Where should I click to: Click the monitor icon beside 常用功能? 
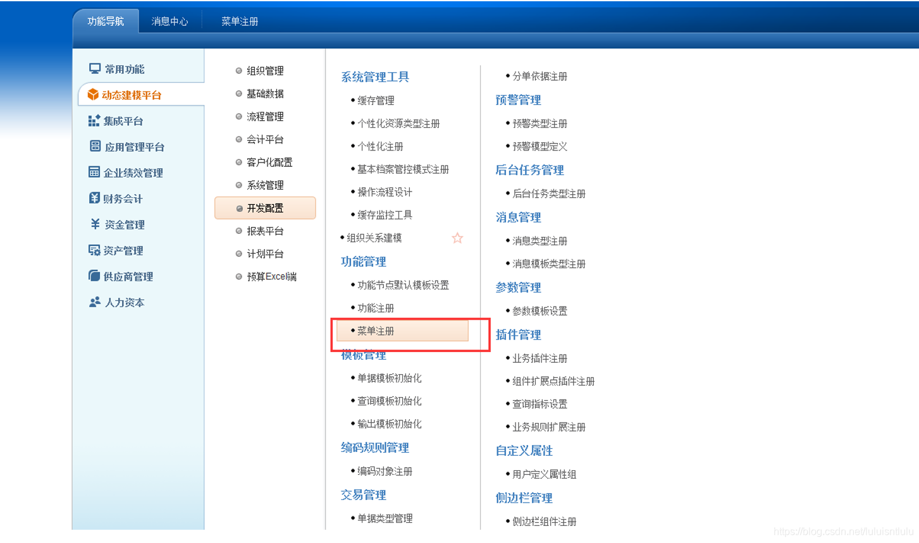click(95, 68)
